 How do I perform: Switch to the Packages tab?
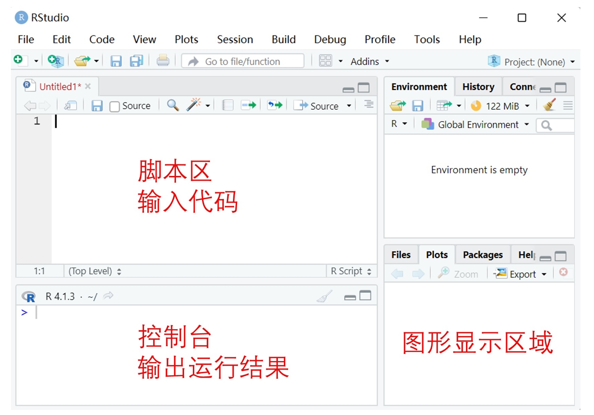(x=483, y=255)
